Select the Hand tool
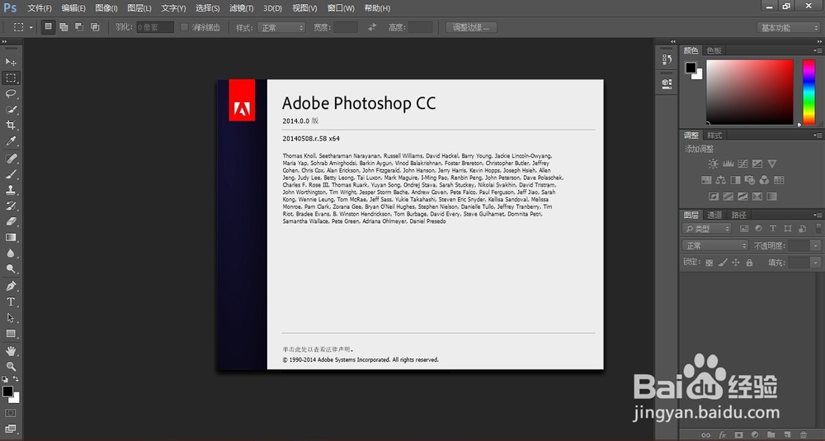825x441 pixels. (11, 351)
